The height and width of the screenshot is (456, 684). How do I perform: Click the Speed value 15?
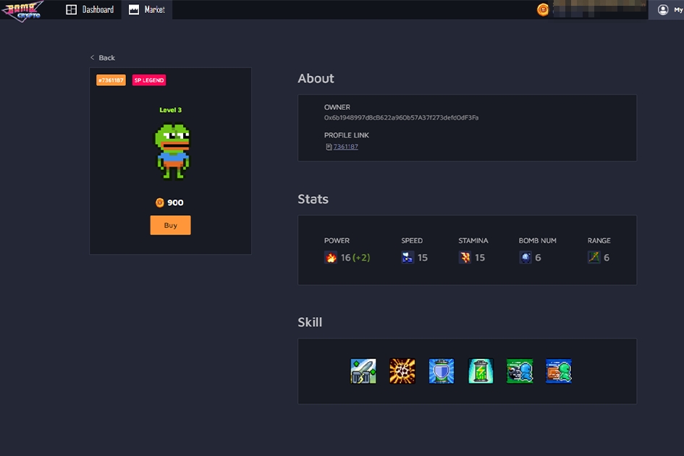(x=423, y=258)
